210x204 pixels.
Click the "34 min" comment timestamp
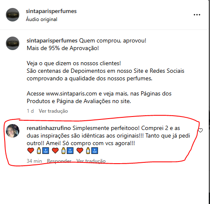point(34,161)
